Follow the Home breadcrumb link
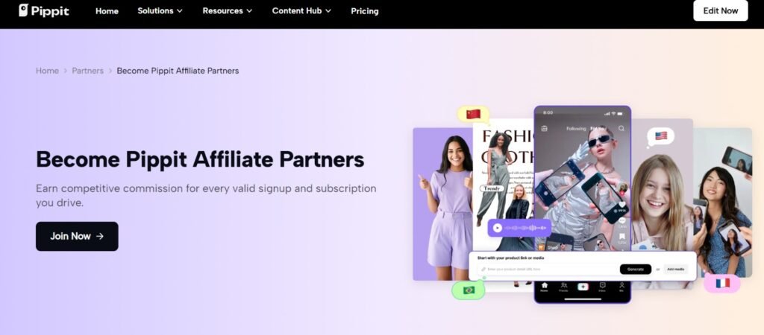The width and height of the screenshot is (764, 335). pos(47,71)
